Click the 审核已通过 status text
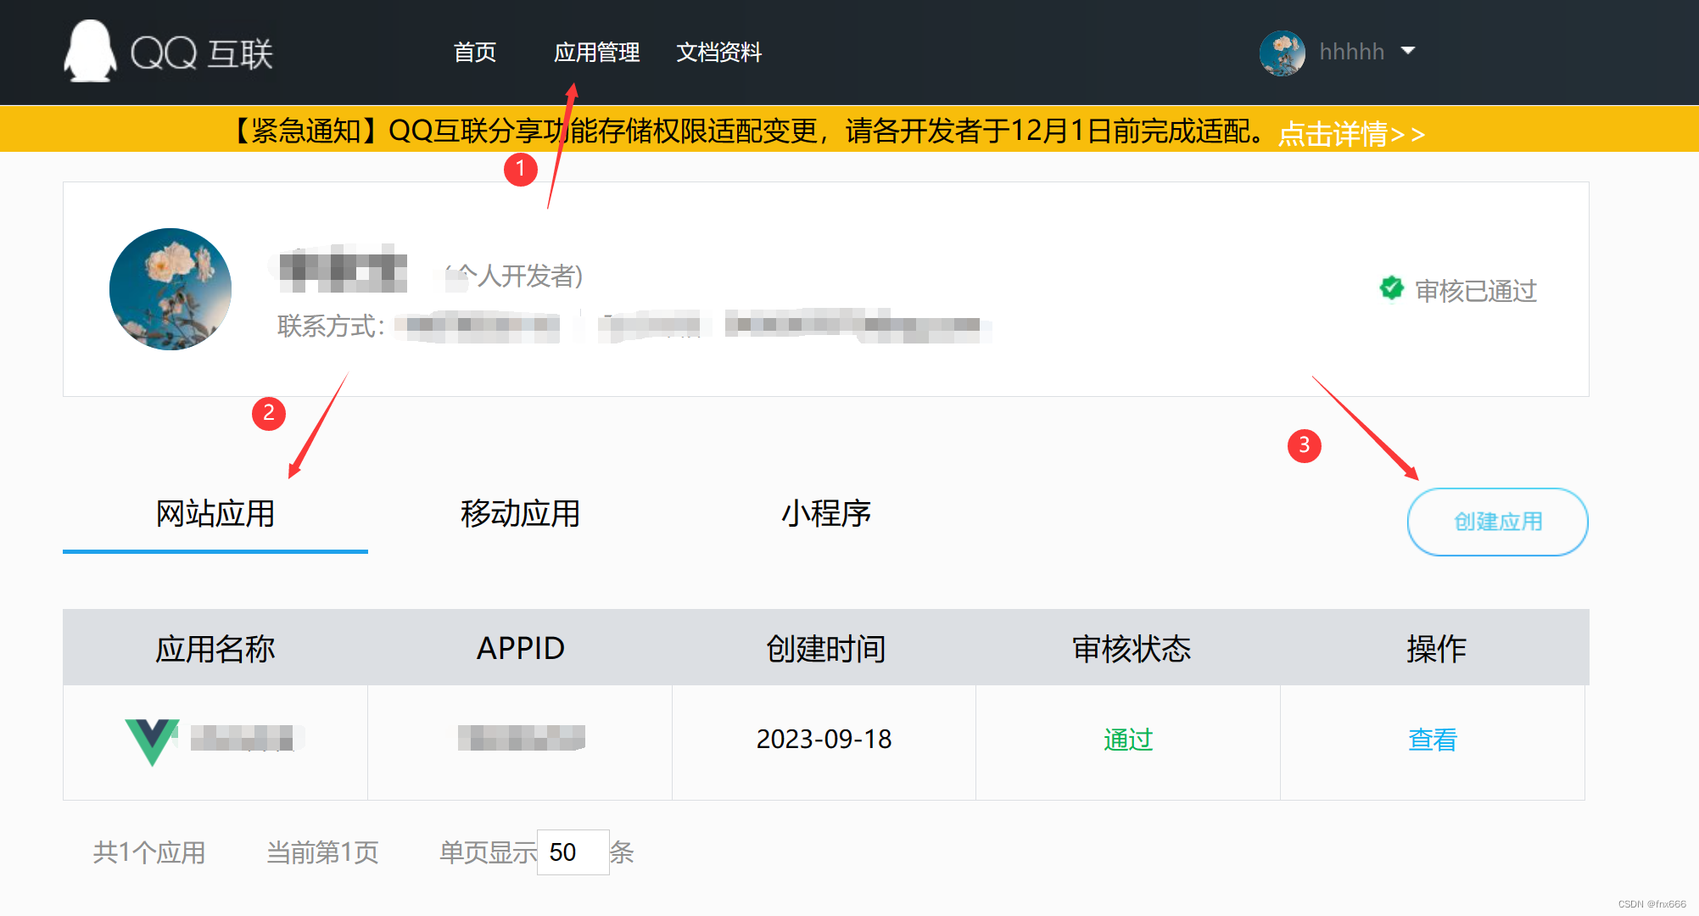Viewport: 1699px width, 916px height. point(1475,291)
